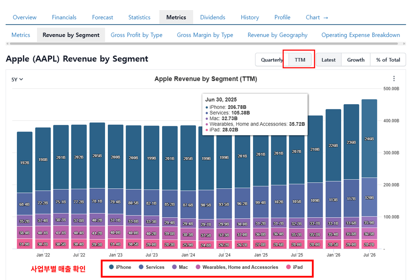Image resolution: width=412 pixels, height=280 pixels.
Task: Click Services bar segment labeled 68.4B
Action: (x=25, y=204)
